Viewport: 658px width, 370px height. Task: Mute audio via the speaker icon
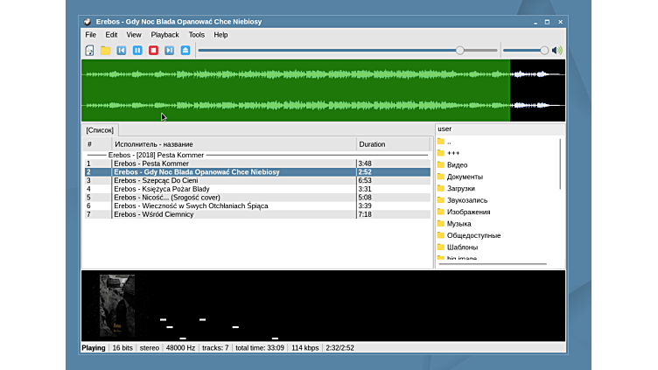pos(557,51)
